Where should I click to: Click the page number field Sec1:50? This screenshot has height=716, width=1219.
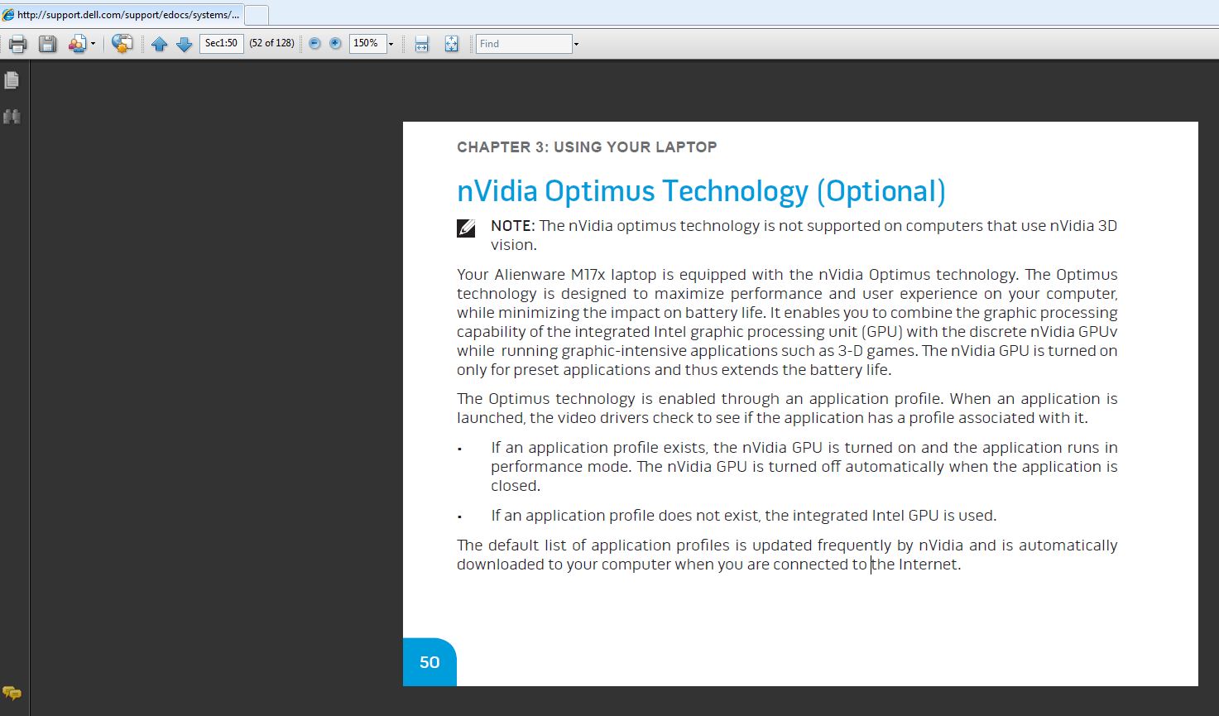click(x=222, y=43)
